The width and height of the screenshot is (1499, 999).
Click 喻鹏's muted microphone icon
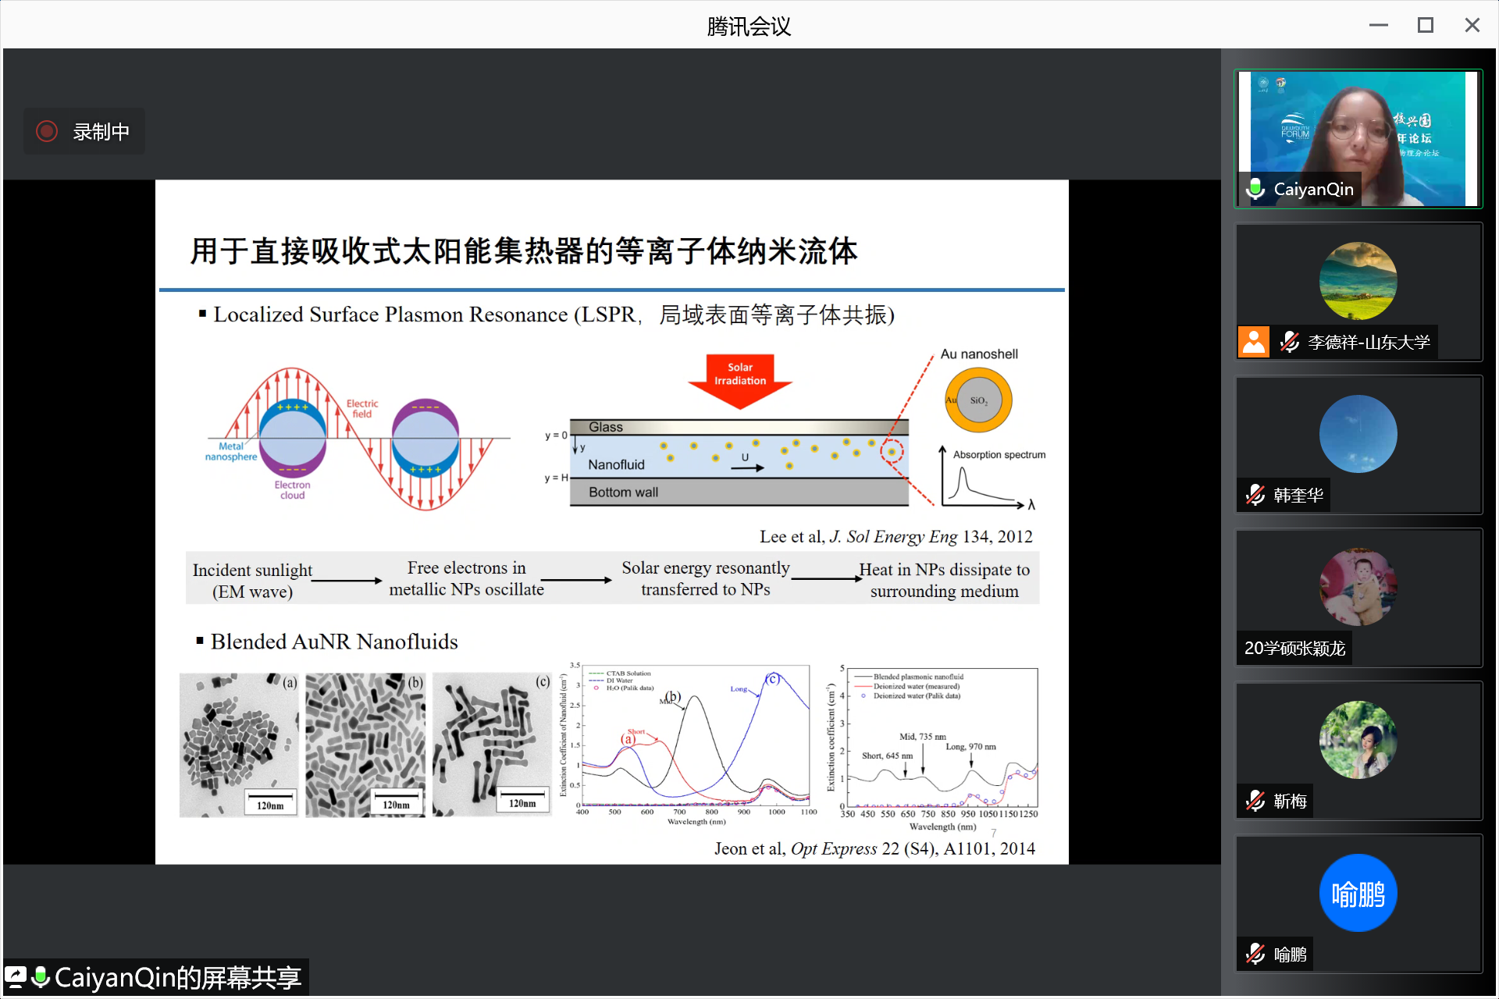[1255, 954]
